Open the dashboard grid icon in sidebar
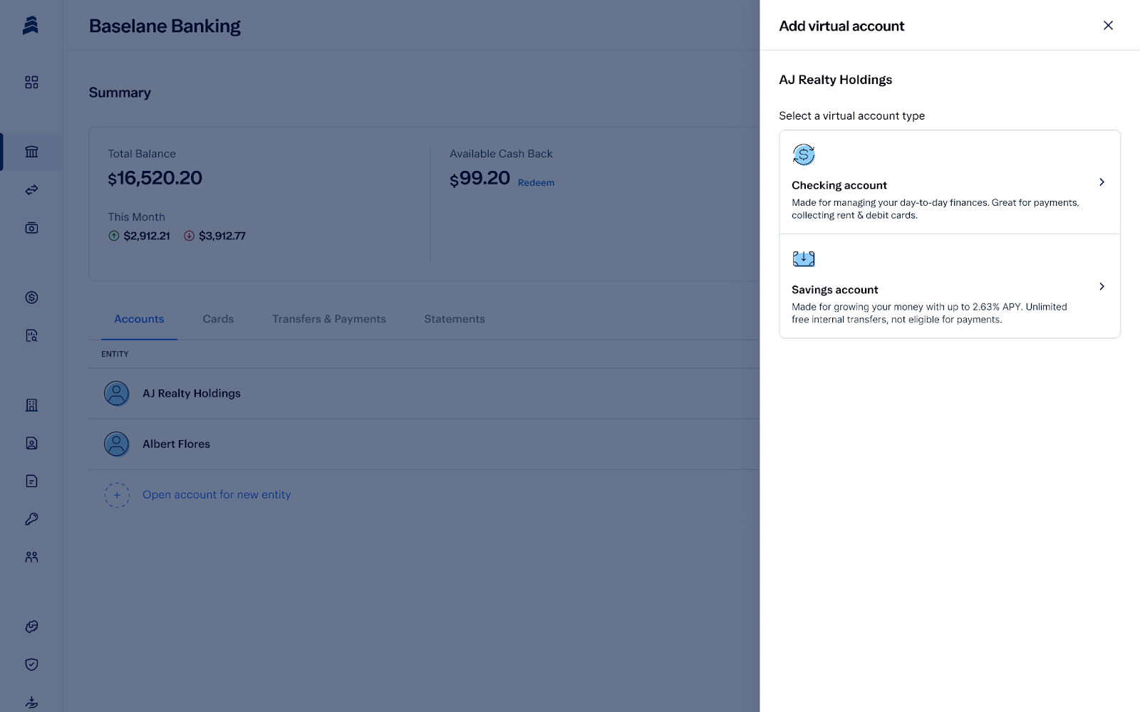 [31, 83]
